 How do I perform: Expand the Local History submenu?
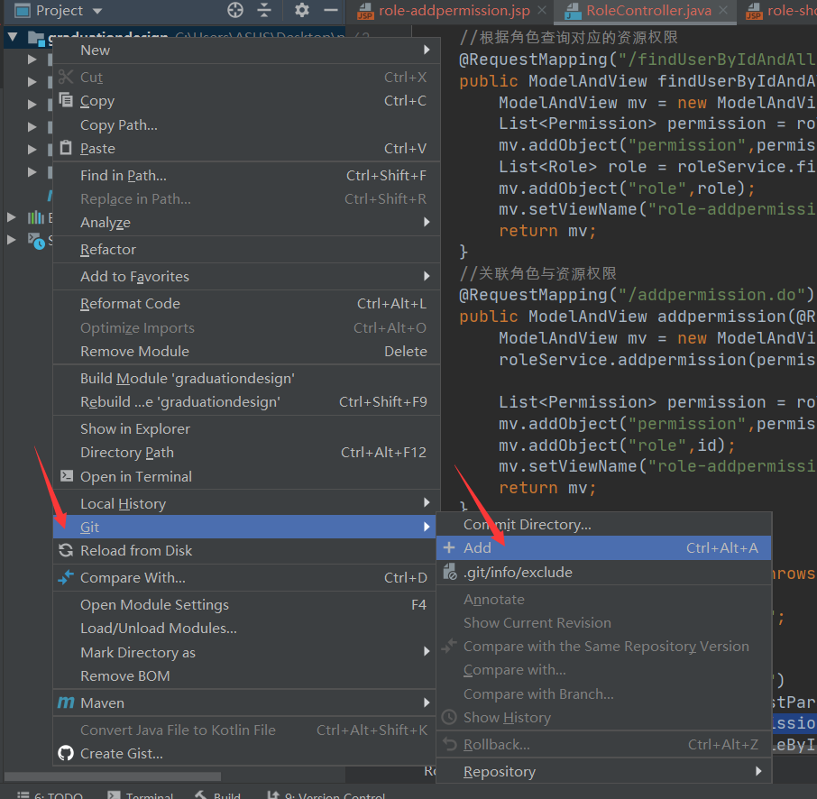click(x=246, y=504)
